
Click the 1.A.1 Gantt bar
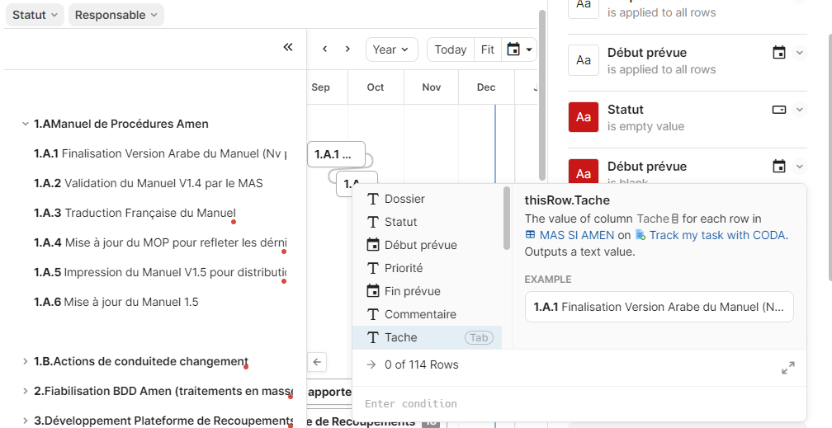click(337, 154)
